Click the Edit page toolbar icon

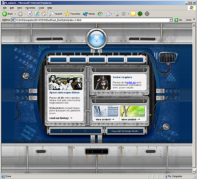point(124,14)
